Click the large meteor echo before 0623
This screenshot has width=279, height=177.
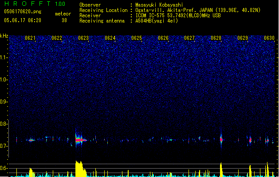click(80, 140)
